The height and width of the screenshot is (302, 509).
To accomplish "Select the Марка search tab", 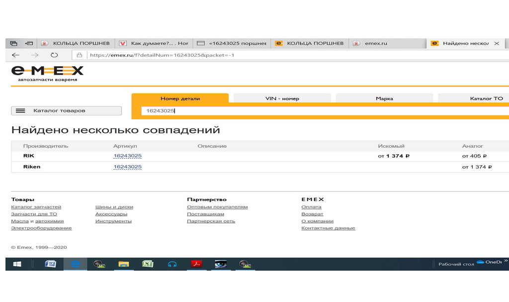I will [384, 98].
